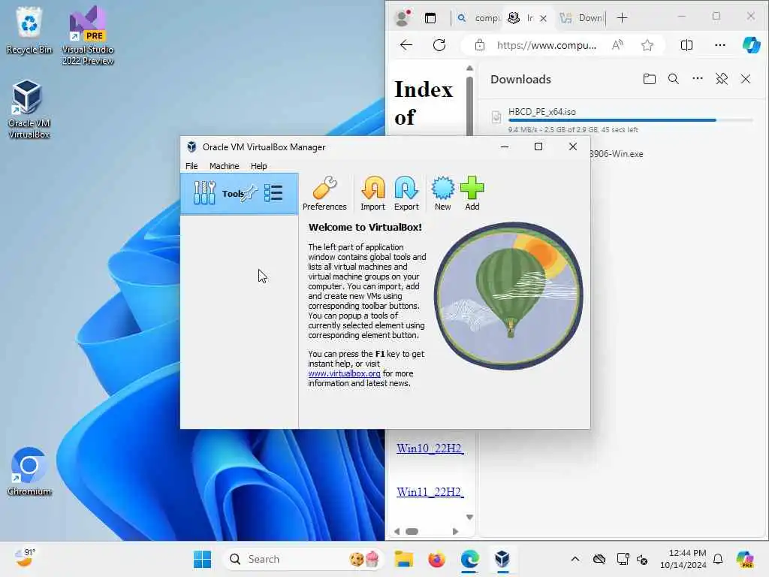This screenshot has width=769, height=577.
Task: Open the Help menu in VirtualBox
Action: tap(258, 166)
